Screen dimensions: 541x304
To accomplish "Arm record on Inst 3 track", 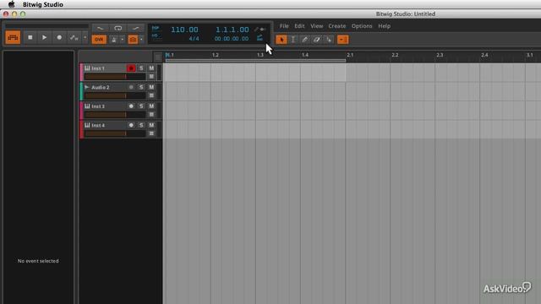I will click(x=131, y=106).
